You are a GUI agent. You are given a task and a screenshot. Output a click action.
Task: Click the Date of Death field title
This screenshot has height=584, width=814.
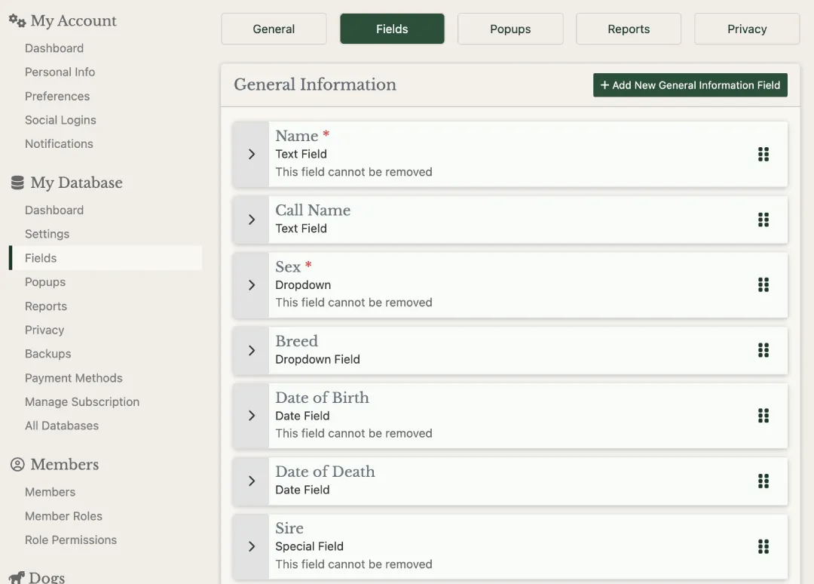(x=325, y=472)
